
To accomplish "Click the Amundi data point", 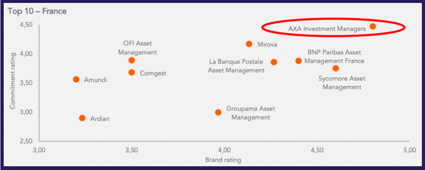I will (x=76, y=79).
